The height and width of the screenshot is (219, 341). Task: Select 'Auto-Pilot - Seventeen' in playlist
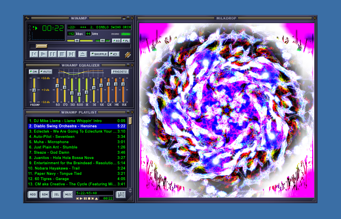tap(77, 137)
